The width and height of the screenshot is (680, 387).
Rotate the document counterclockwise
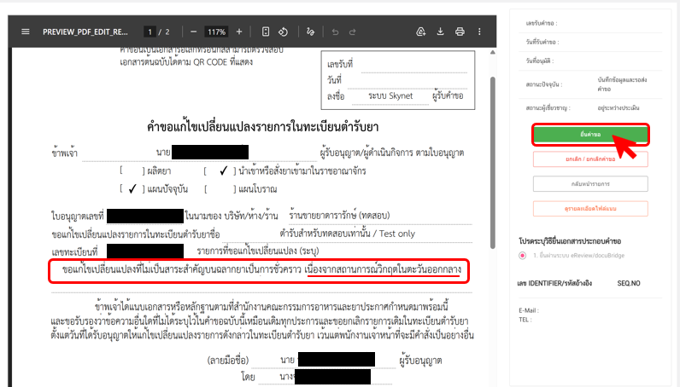coord(283,32)
